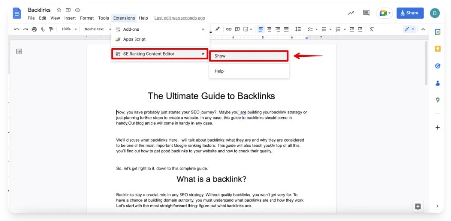This screenshot has width=451, height=221.
Task: Open the Format menu
Action: click(87, 18)
